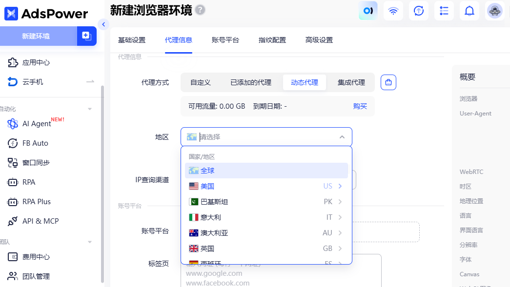Jump to 地理位置 in 概要 panel
Screen dimensions: 510x287
pyautogui.click(x=471, y=201)
